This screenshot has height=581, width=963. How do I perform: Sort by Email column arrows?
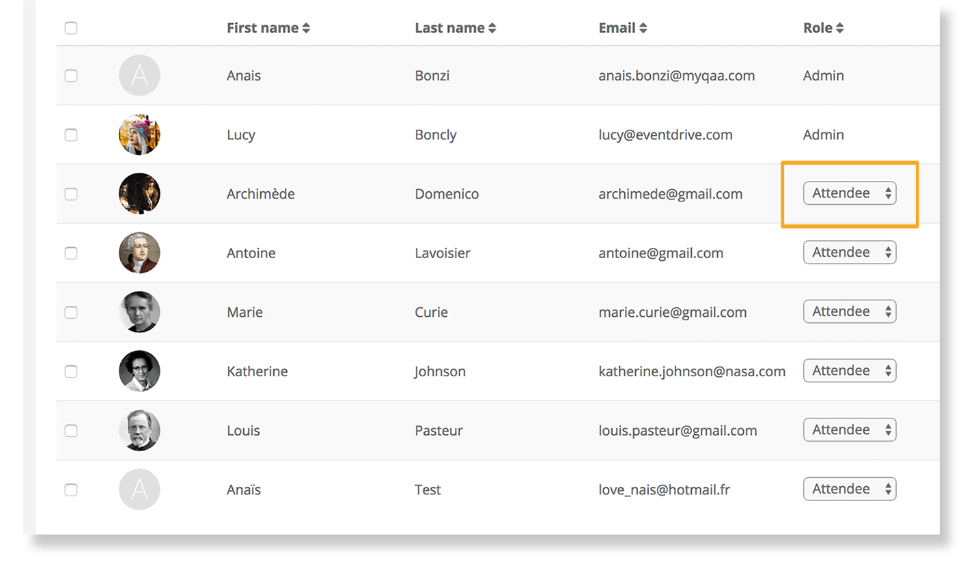click(x=643, y=28)
